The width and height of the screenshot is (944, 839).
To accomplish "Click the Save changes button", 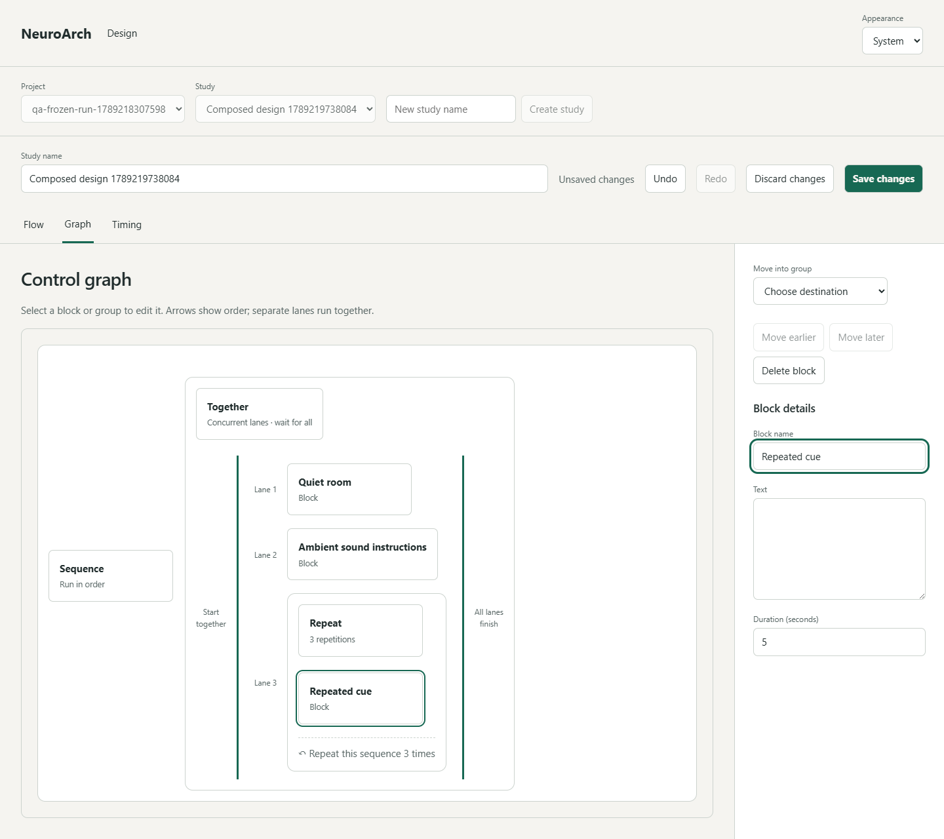I will pyautogui.click(x=883, y=178).
